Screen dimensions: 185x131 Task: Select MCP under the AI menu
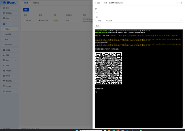(7, 39)
